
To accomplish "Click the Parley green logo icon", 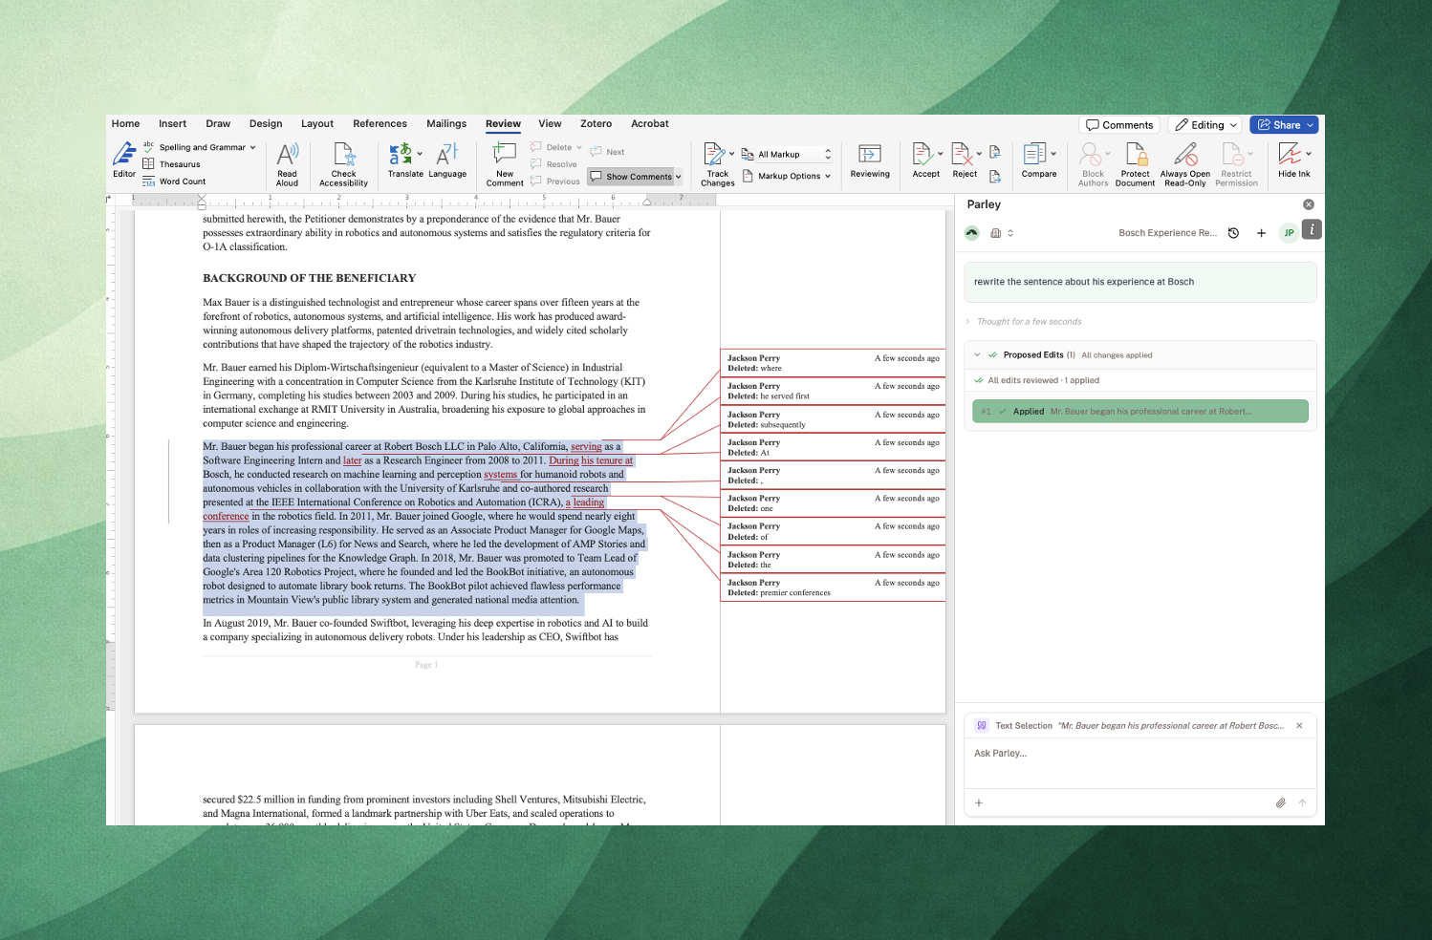I will [x=972, y=233].
